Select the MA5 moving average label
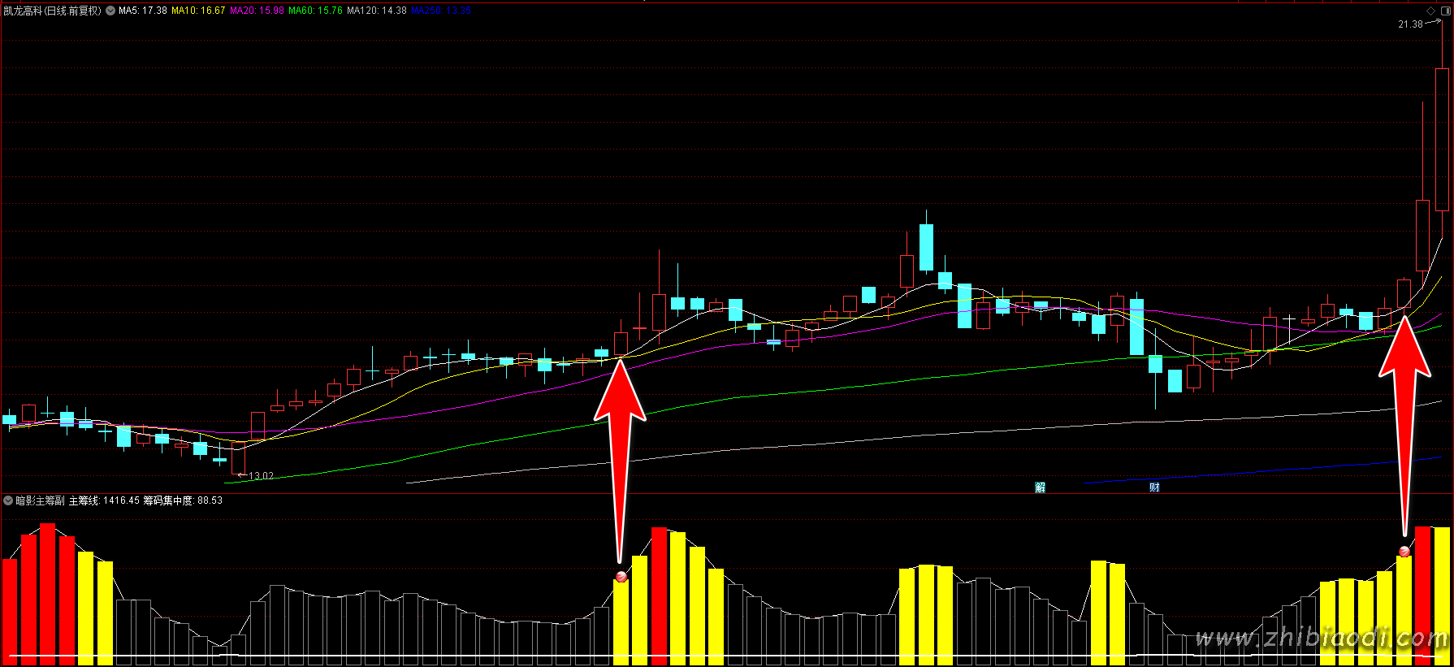The height and width of the screenshot is (667, 1454). coord(143,11)
